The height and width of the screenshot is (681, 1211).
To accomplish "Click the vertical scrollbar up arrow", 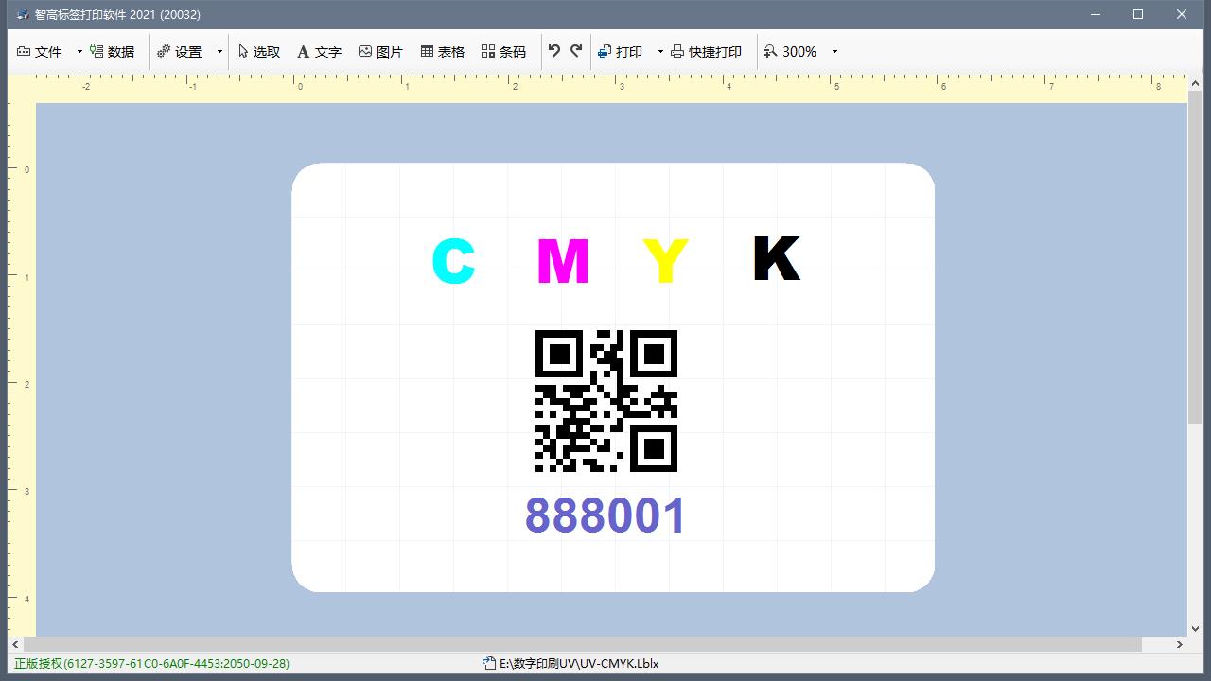I will [x=1195, y=82].
